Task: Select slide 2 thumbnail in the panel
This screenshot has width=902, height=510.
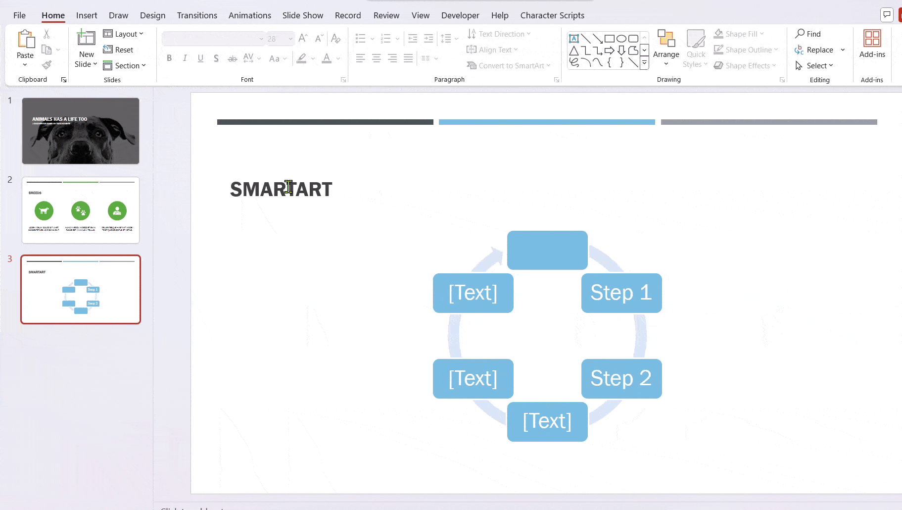Action: [x=81, y=210]
